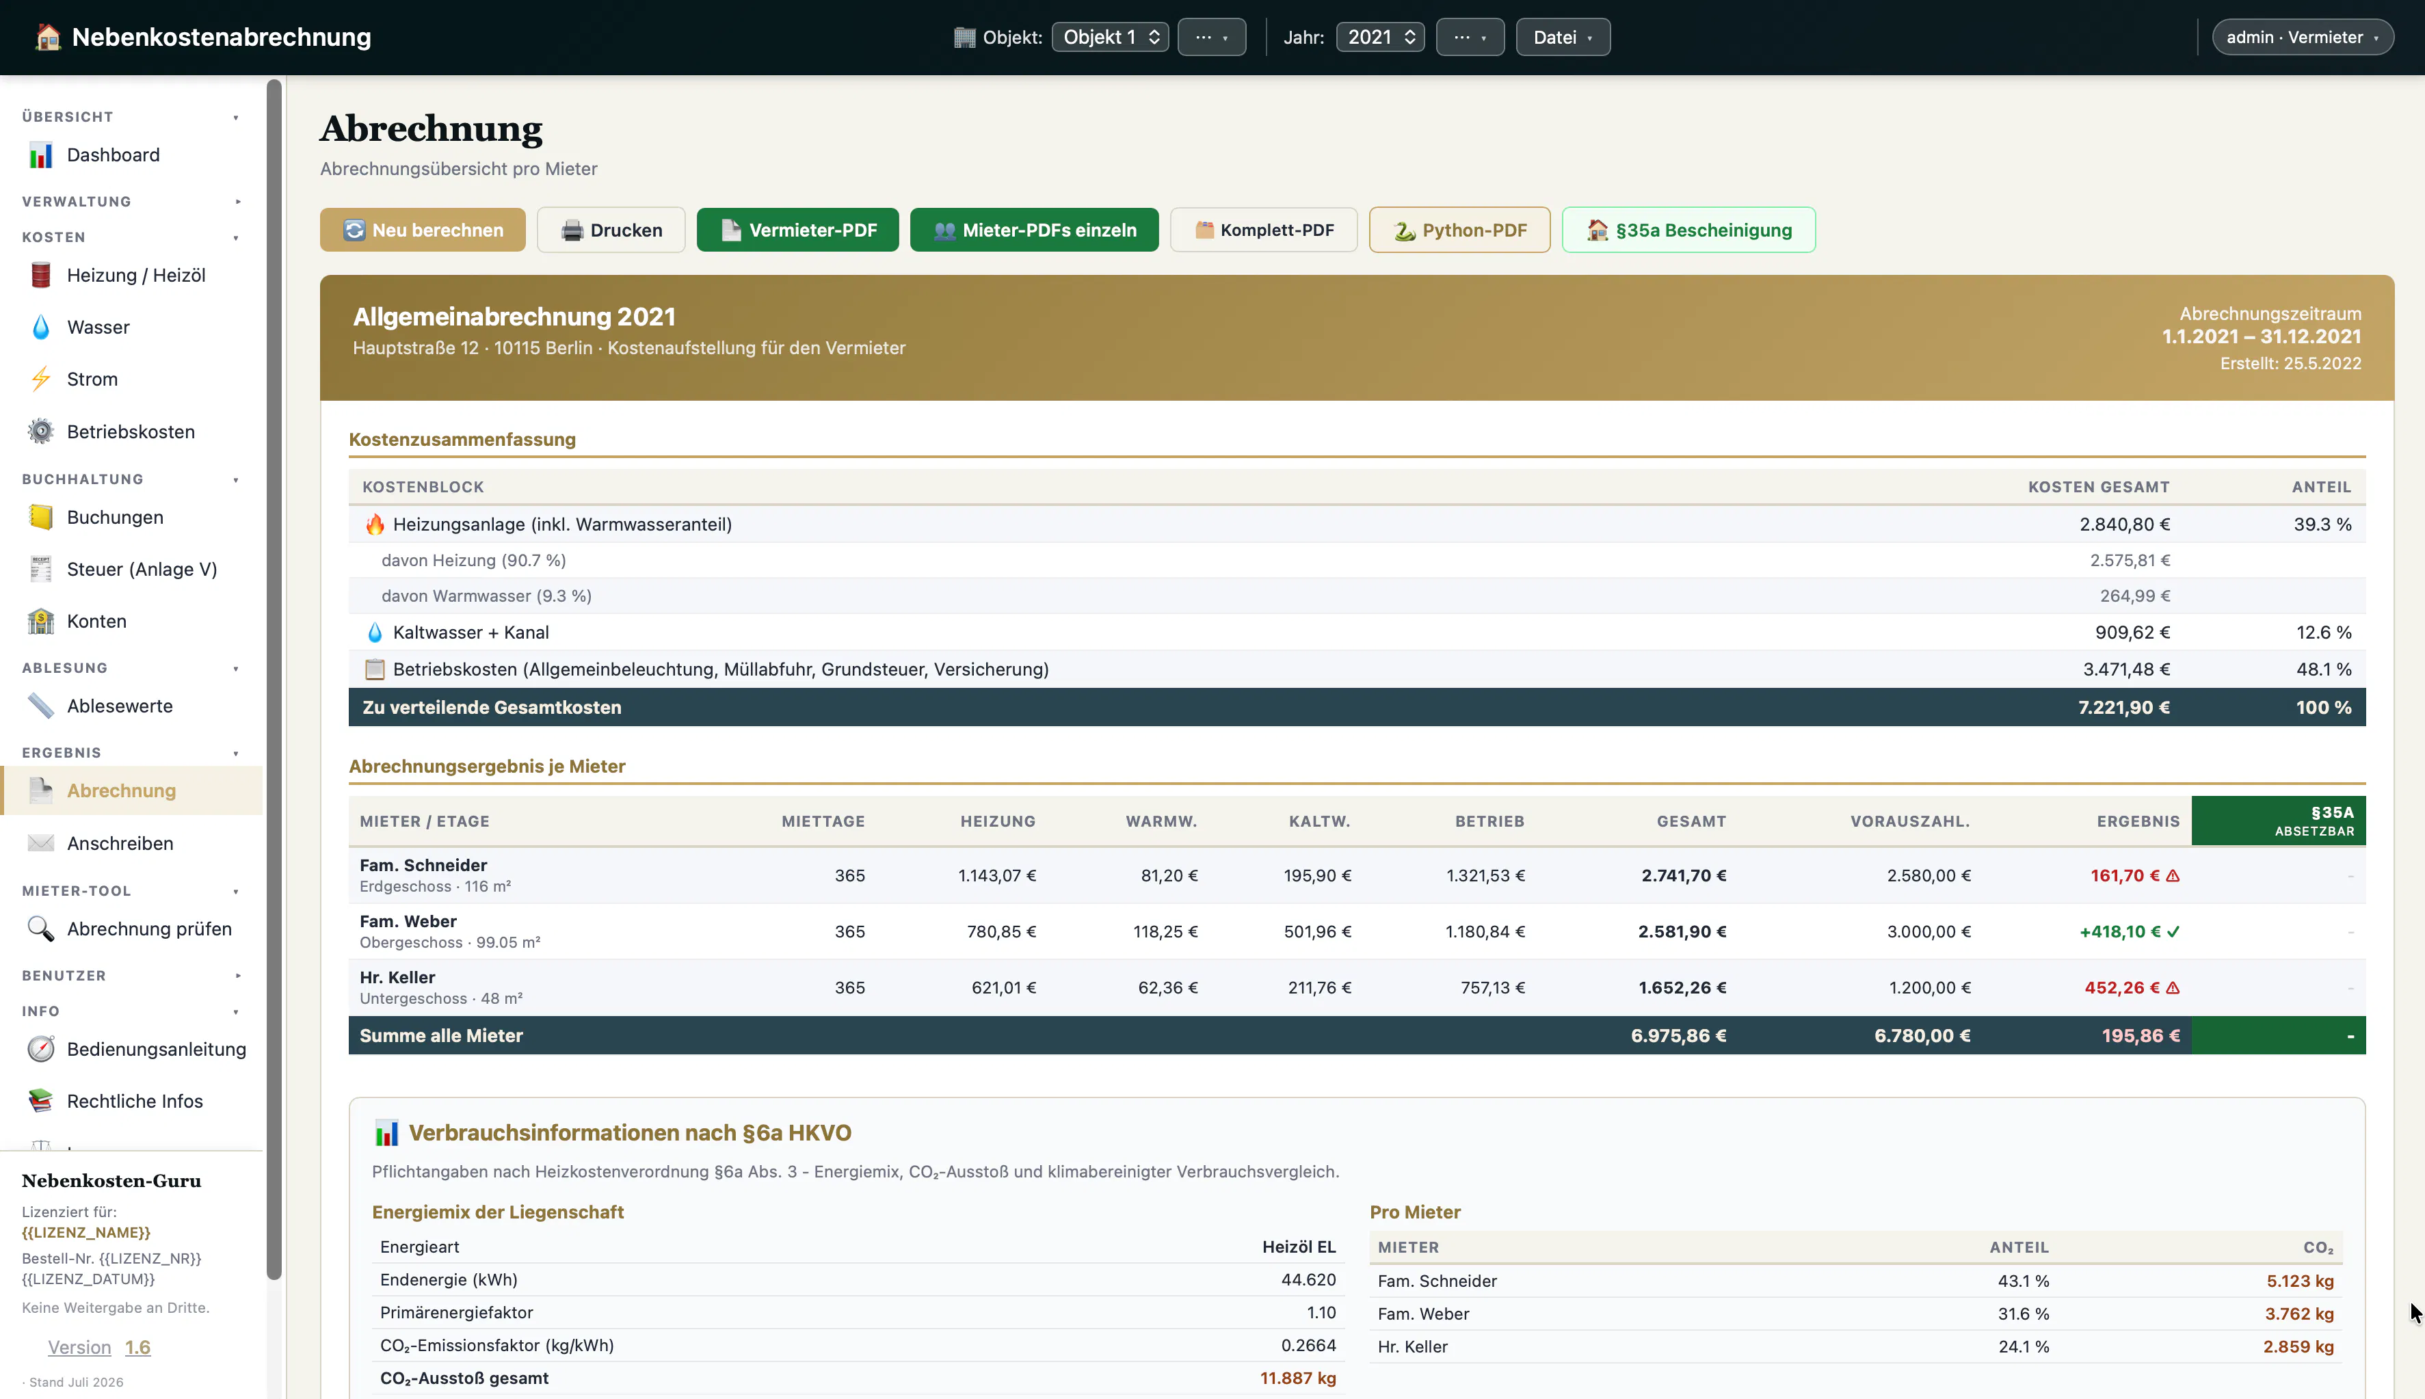Click the §35A Absetzbar column header
Screen dimensions: 2425x1399
[2278, 821]
